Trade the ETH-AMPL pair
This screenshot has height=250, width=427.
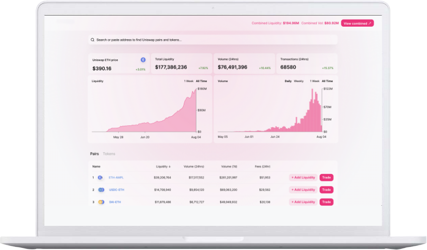click(x=326, y=178)
